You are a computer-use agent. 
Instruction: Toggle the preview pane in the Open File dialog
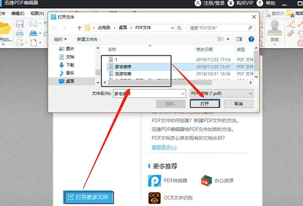click(239, 39)
